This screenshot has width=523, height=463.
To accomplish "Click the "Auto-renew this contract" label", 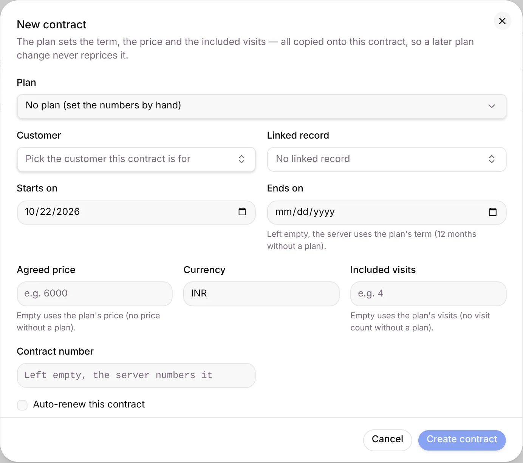I will (x=89, y=404).
